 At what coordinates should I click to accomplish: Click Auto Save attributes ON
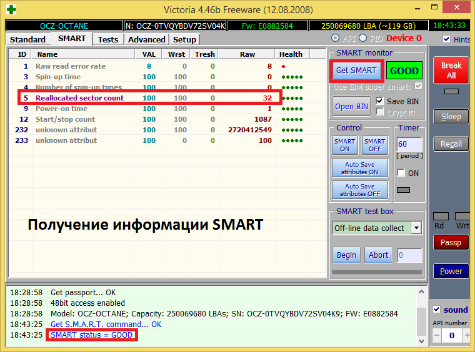pos(360,168)
